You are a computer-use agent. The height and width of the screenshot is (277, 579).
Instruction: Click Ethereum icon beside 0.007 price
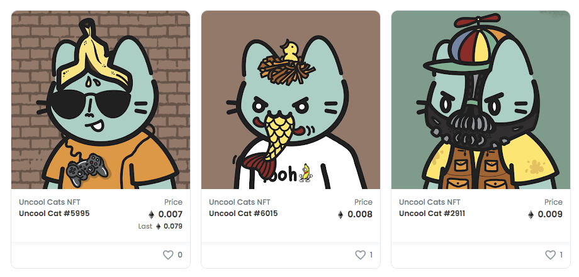151,214
